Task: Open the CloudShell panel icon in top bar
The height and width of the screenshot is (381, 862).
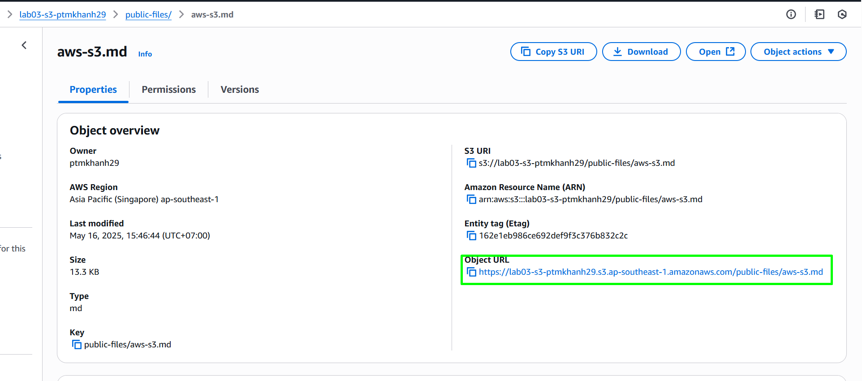Action: click(819, 14)
